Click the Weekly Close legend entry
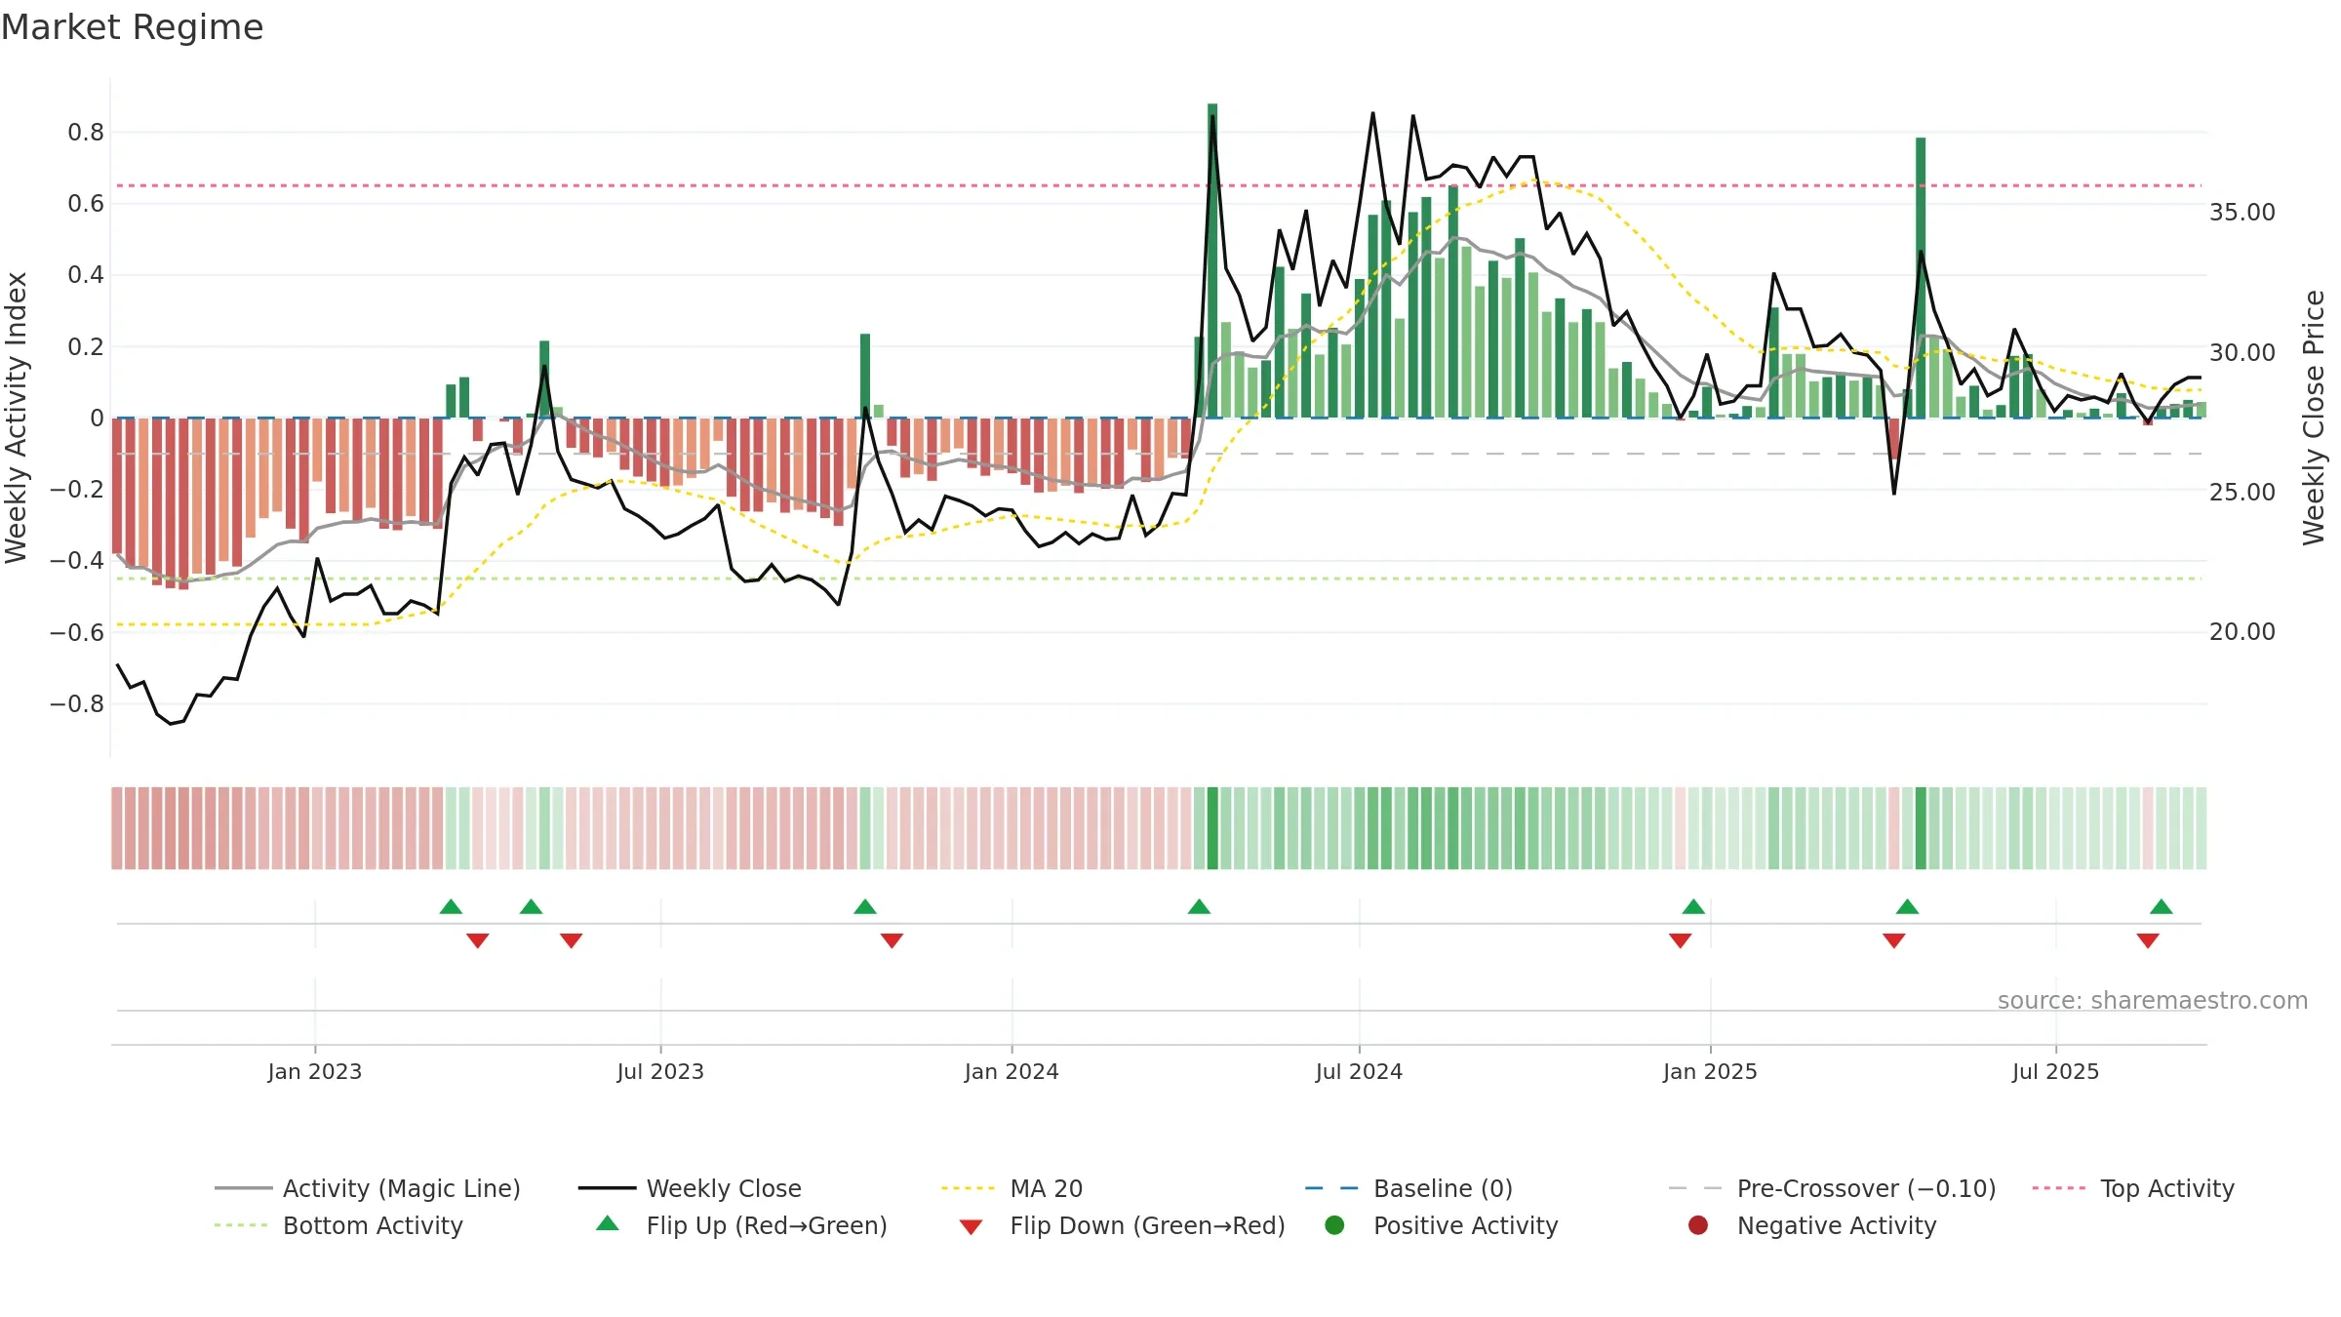Viewport: 2341px width, 1317px height. pyautogui.click(x=690, y=1188)
